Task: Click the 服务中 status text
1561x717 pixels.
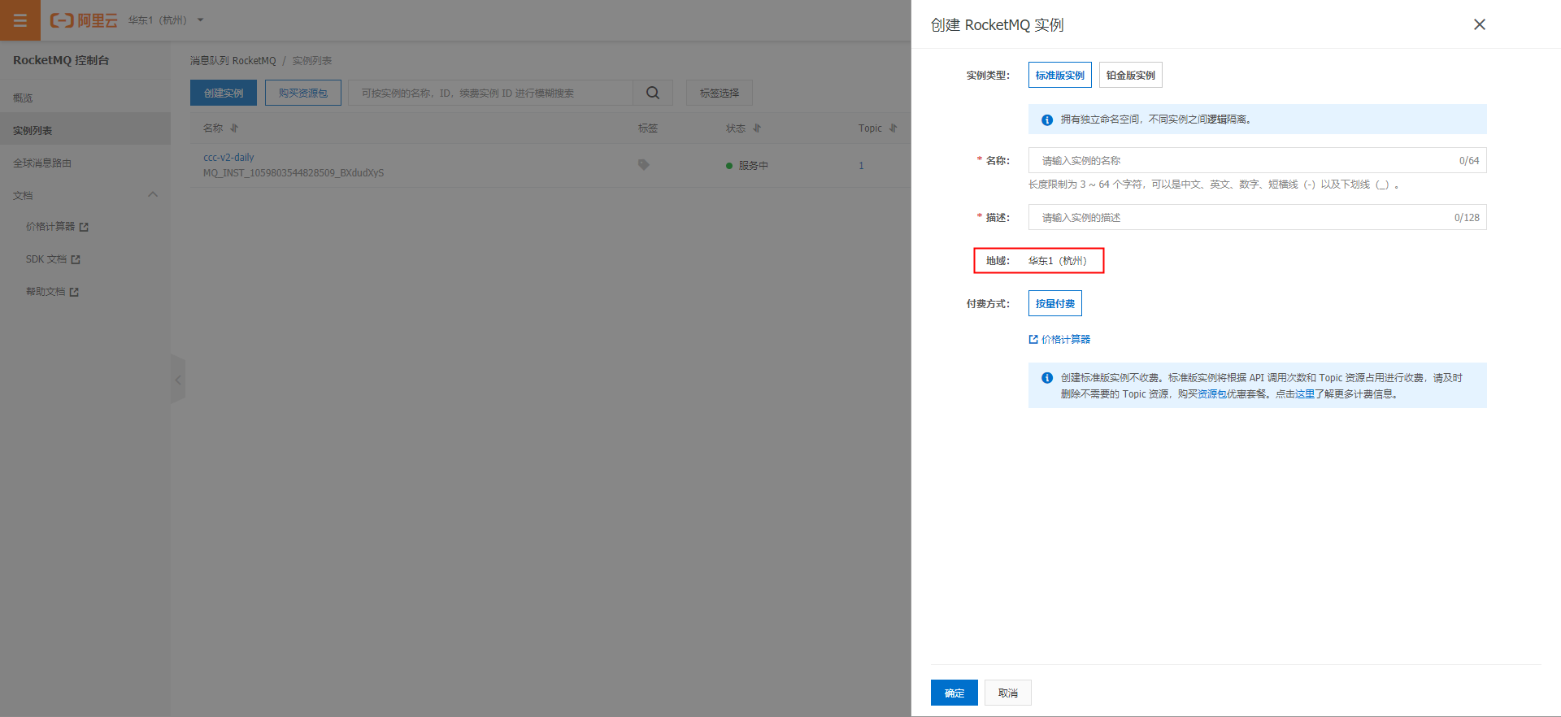Action: tap(754, 166)
